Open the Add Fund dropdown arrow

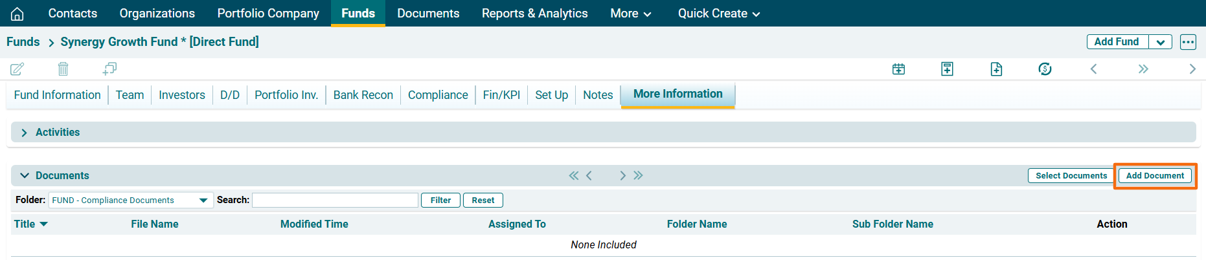pyautogui.click(x=1160, y=42)
